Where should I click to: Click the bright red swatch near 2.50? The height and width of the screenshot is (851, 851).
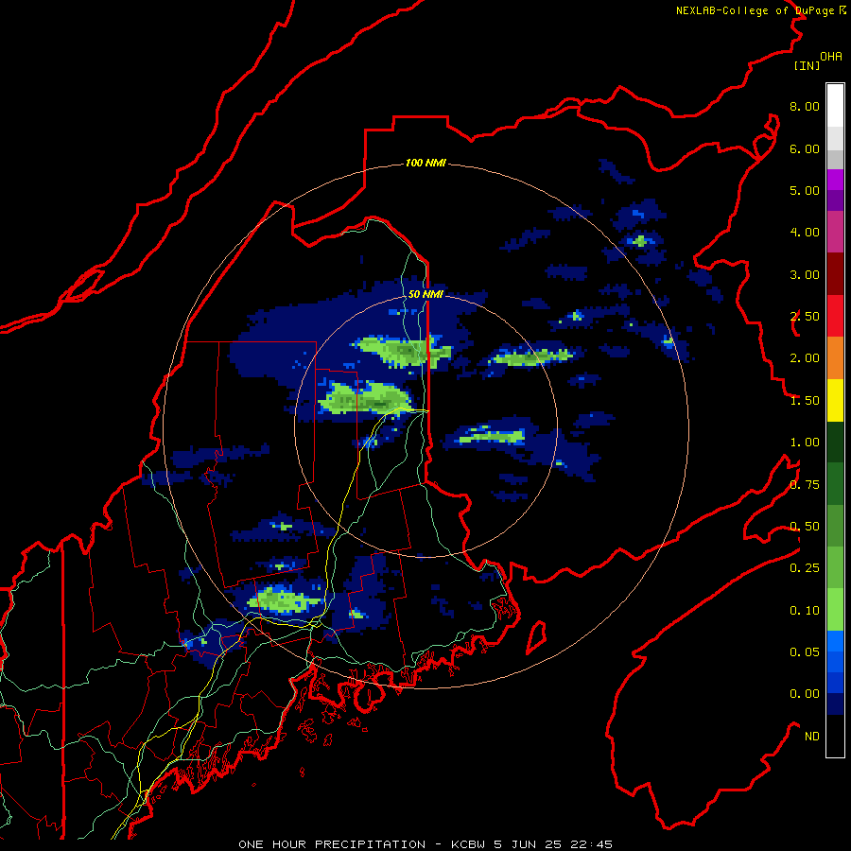pyautogui.click(x=835, y=316)
